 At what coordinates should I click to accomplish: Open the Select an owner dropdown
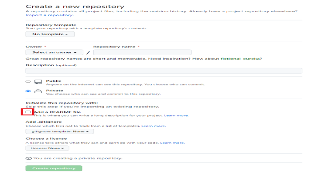click(x=54, y=52)
